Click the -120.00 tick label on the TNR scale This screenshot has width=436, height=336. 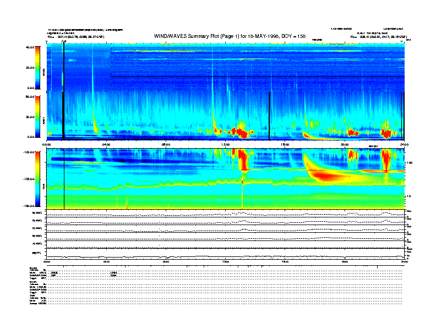[29, 152]
